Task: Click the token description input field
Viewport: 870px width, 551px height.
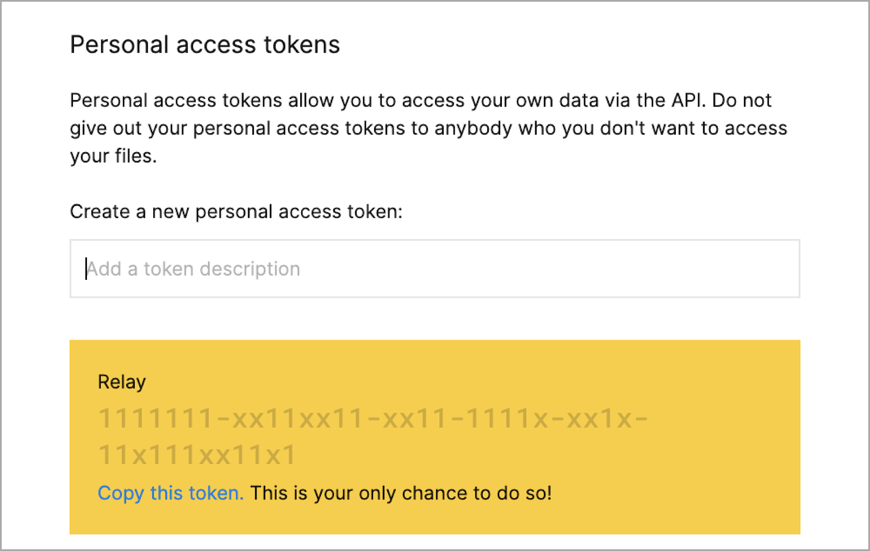Action: click(x=435, y=268)
